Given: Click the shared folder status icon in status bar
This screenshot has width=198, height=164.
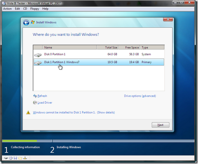Looking at the screenshot, I should [20, 158].
